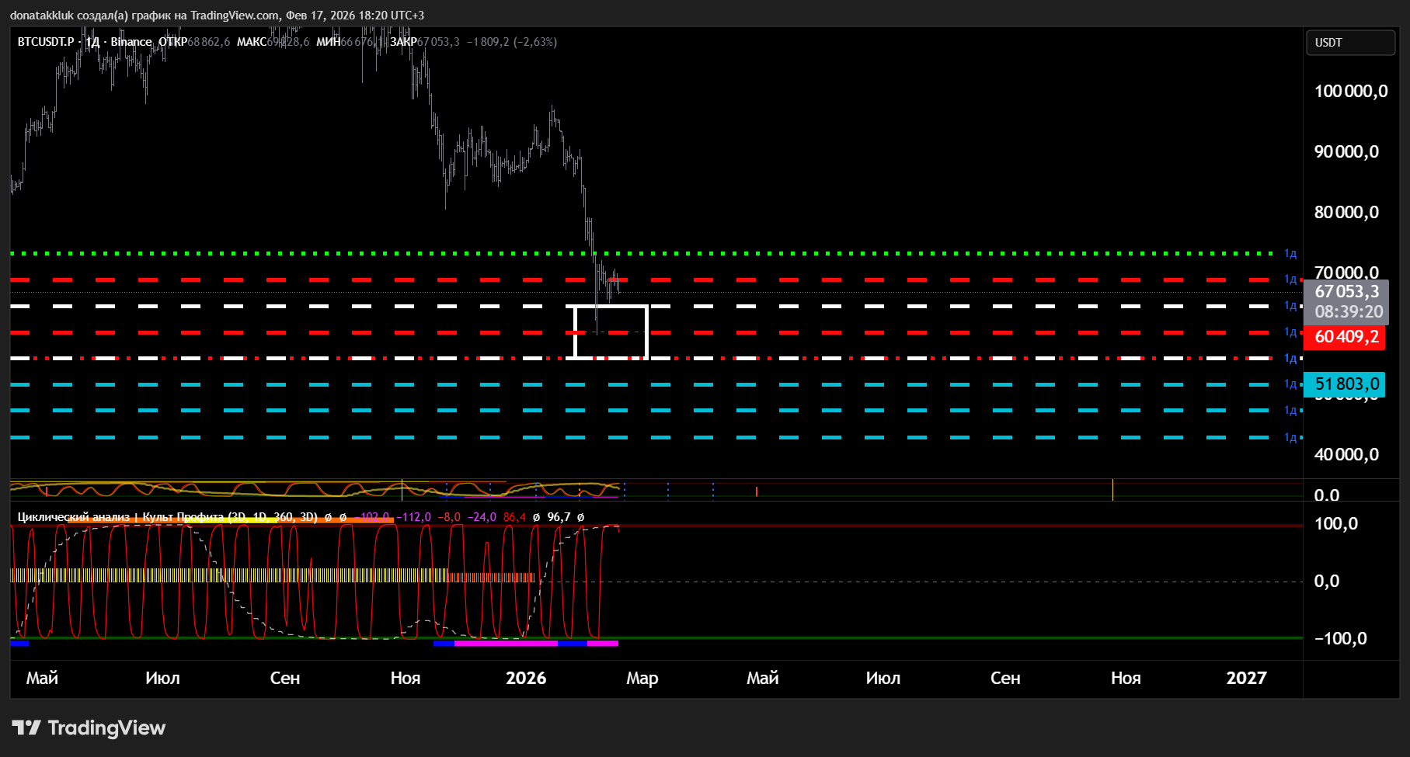Click the 1д tag beside the green dotted line
Screen dimensions: 1410x757
click(x=1290, y=254)
